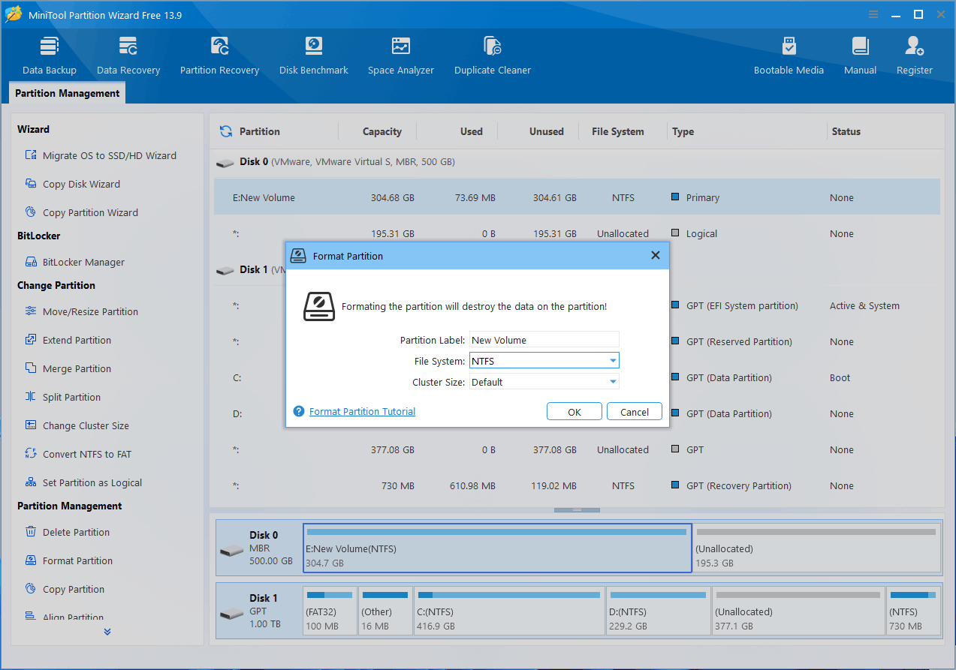956x670 pixels.
Task: Select FAT32 100 MB block in disk map
Action: [x=330, y=611]
